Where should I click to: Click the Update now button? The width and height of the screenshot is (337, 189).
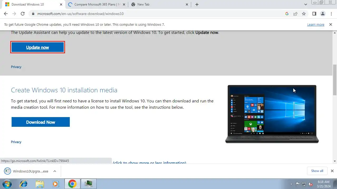click(38, 48)
